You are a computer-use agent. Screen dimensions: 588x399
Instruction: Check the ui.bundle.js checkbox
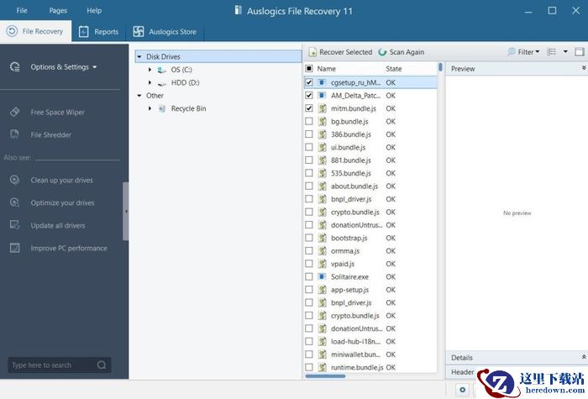pos(308,147)
